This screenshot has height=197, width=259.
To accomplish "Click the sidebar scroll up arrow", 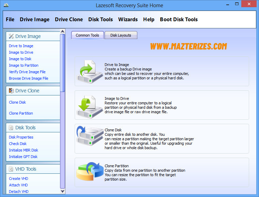I will 63,31.
